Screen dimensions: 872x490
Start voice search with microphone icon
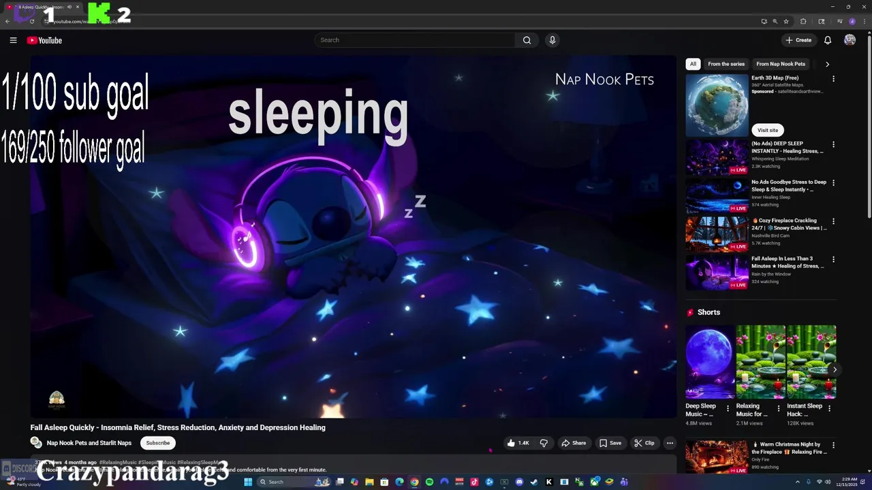coord(552,40)
